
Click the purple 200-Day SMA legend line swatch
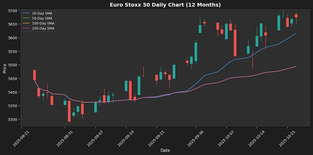click(27, 28)
